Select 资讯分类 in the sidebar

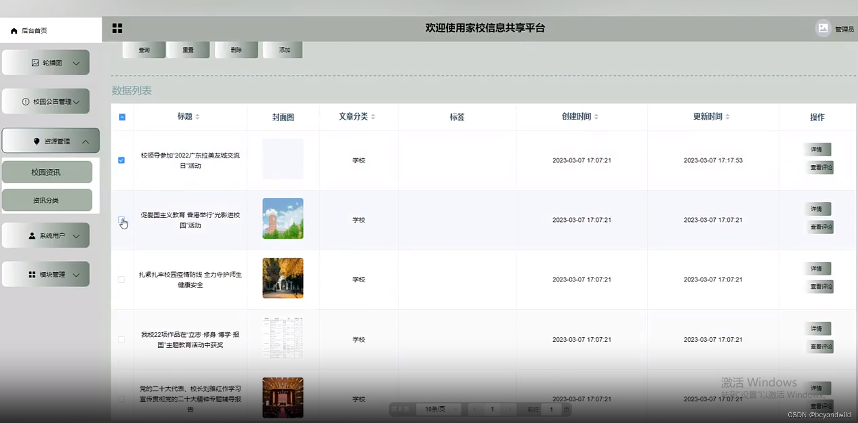(47, 200)
